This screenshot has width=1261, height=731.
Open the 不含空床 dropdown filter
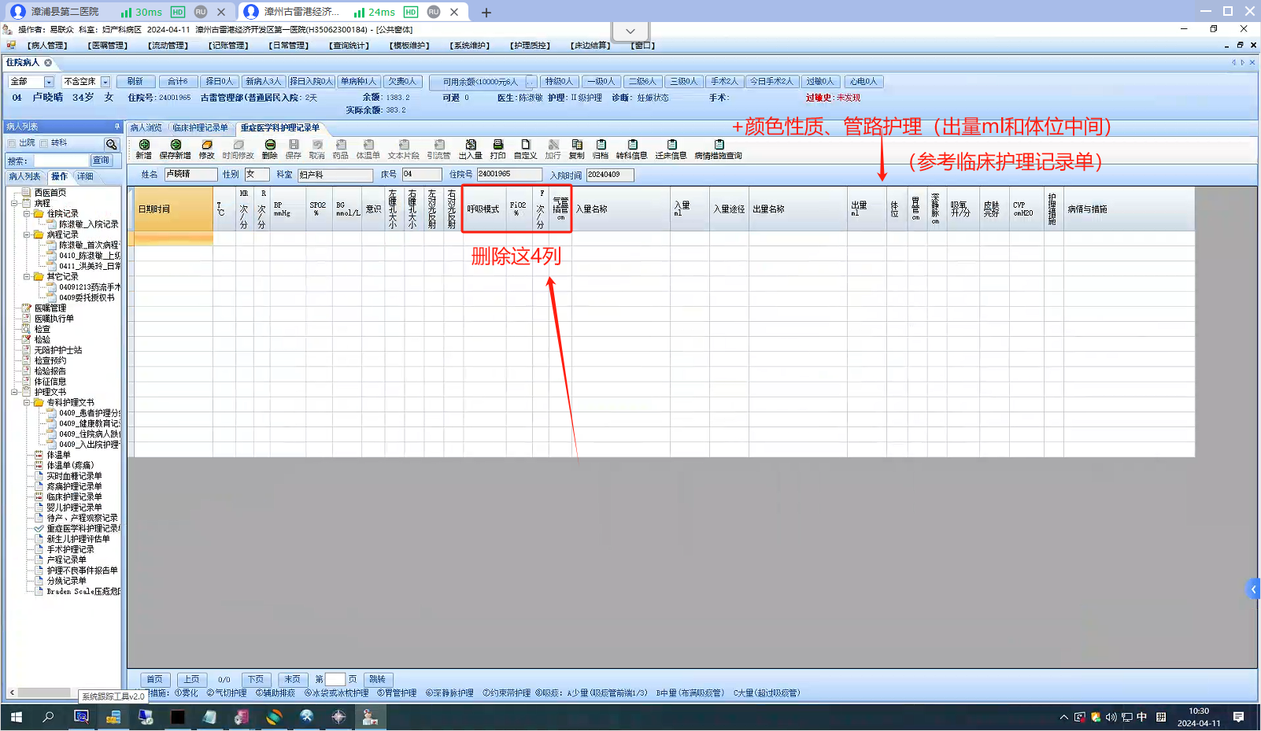[x=105, y=82]
